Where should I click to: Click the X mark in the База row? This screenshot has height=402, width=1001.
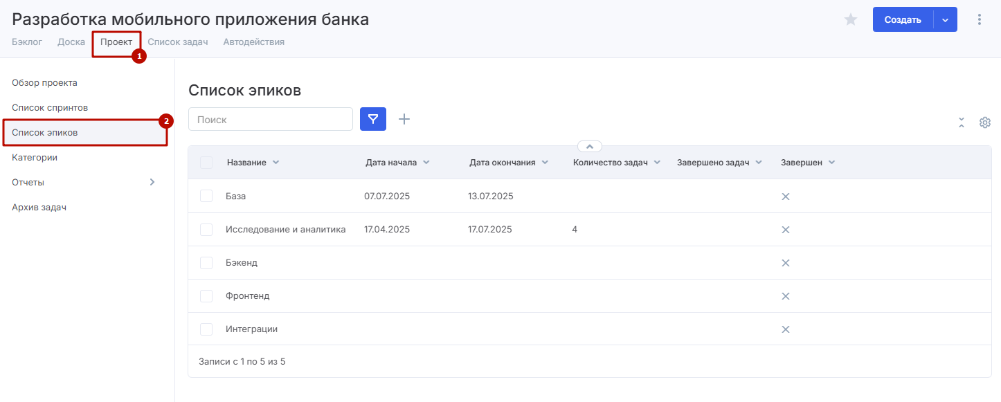tap(786, 197)
